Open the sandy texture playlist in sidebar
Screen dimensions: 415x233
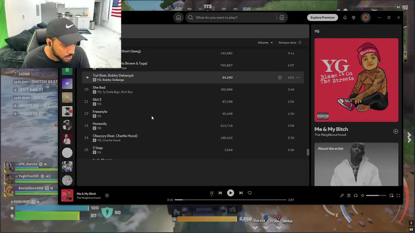pyautogui.click(x=67, y=97)
